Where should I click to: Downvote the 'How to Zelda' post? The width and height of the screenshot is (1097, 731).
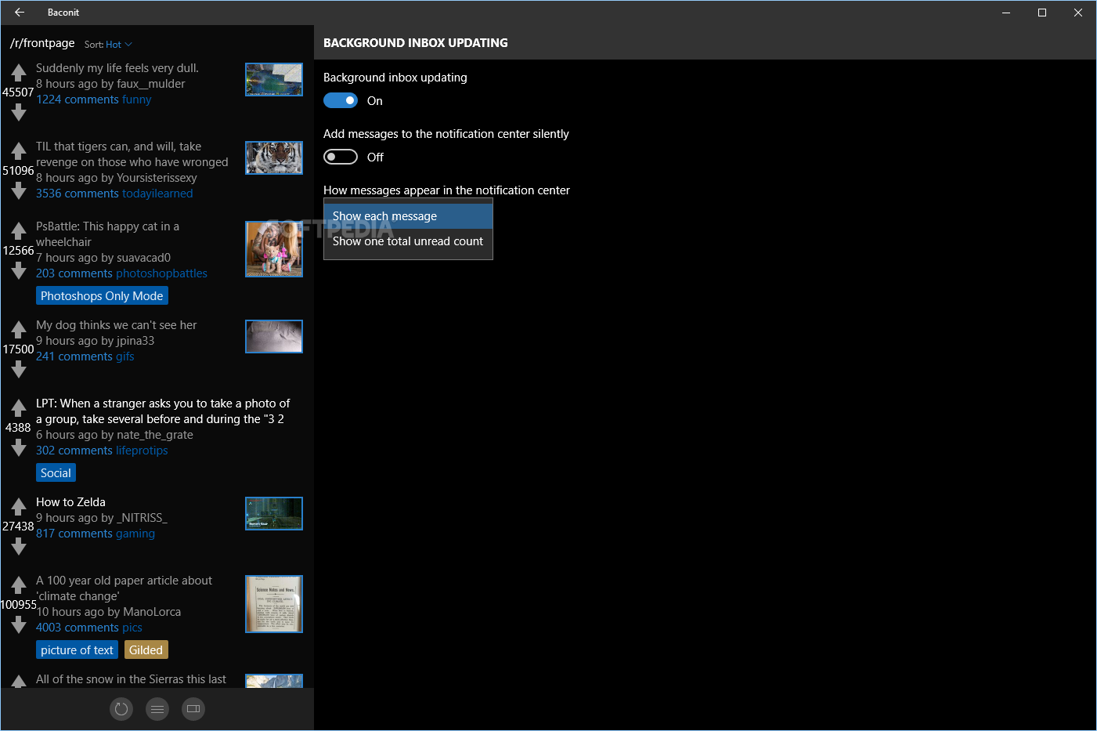(19, 546)
